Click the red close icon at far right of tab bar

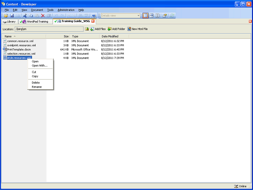(250, 21)
